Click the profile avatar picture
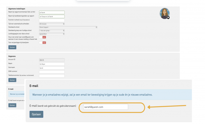This screenshot has width=205, height=124. tap(164, 13)
